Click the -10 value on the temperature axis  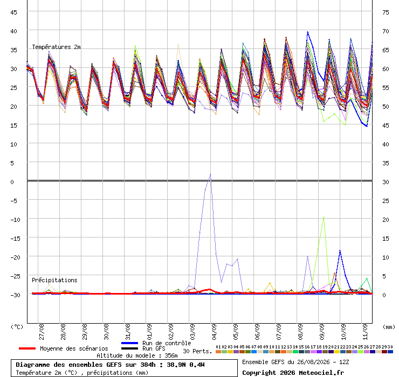tap(15, 220)
